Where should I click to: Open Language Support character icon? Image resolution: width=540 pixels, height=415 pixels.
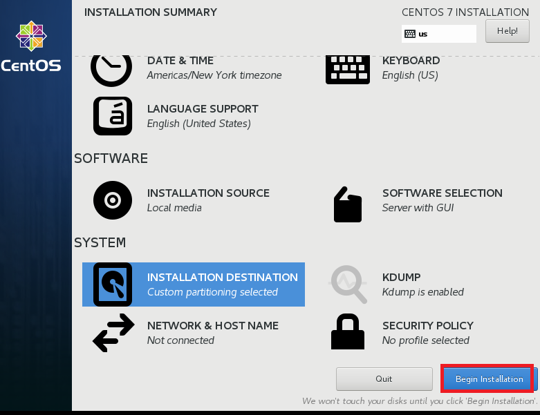tap(113, 116)
